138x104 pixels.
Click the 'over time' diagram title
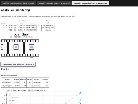pos(21,34)
